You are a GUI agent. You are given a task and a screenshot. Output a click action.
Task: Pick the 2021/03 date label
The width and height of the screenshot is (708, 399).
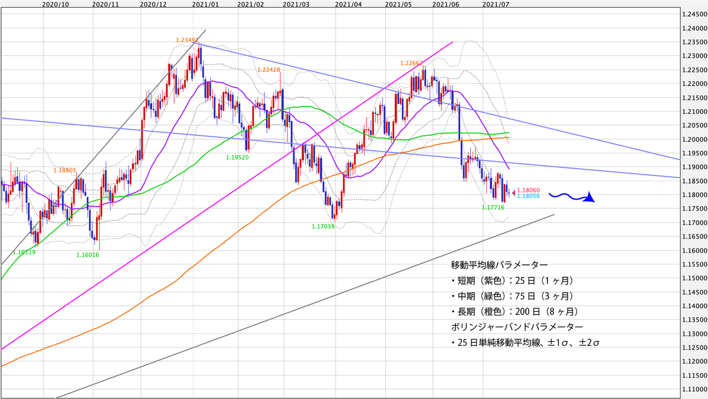(x=297, y=4)
